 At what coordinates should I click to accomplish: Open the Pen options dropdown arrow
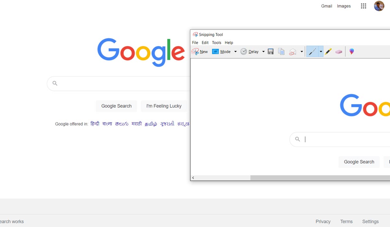point(321,52)
